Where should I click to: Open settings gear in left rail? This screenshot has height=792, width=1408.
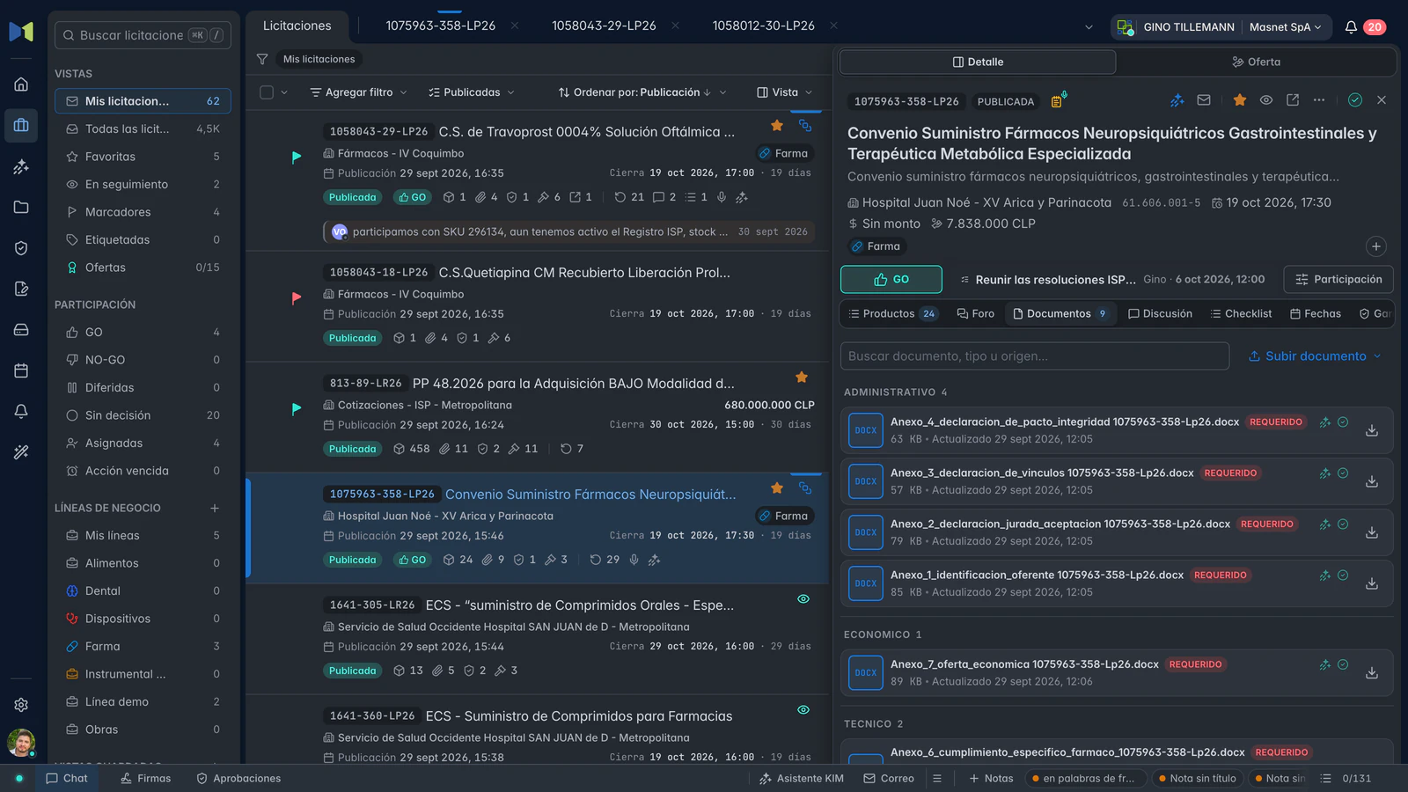pyautogui.click(x=21, y=705)
